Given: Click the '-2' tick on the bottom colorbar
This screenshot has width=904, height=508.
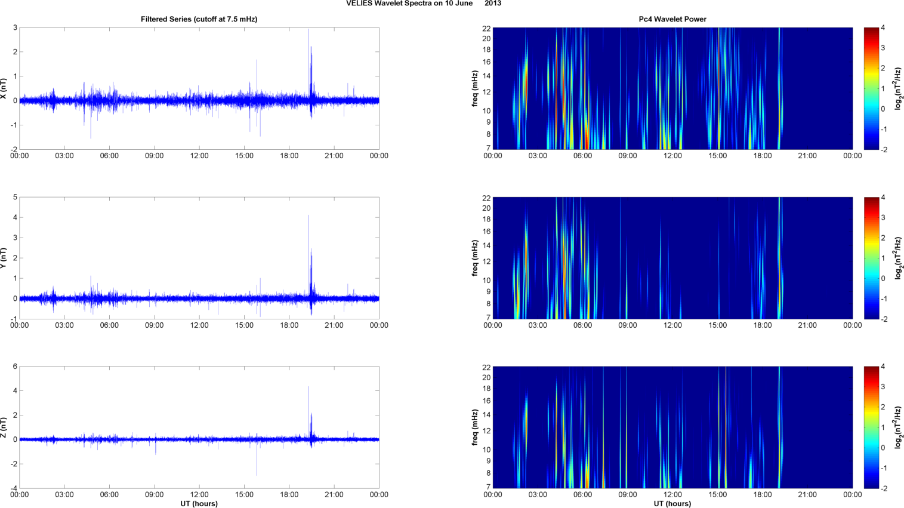Looking at the screenshot, I should (x=884, y=488).
